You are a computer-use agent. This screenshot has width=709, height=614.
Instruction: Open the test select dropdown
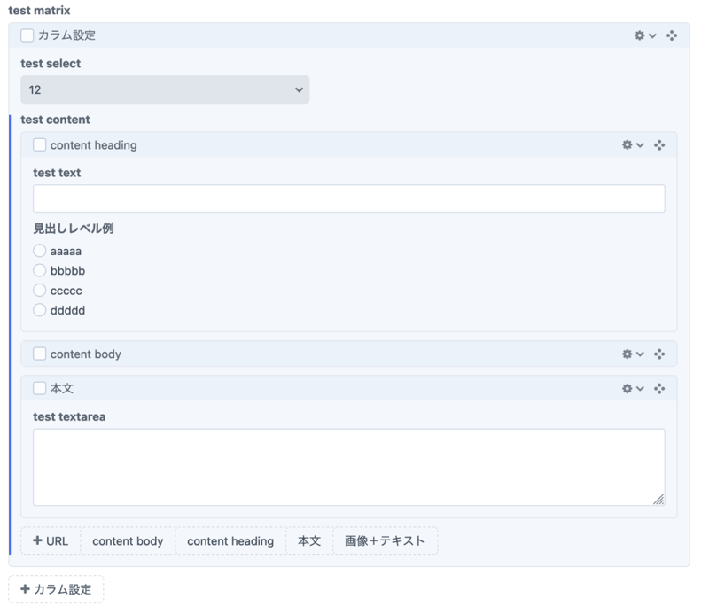(x=165, y=89)
